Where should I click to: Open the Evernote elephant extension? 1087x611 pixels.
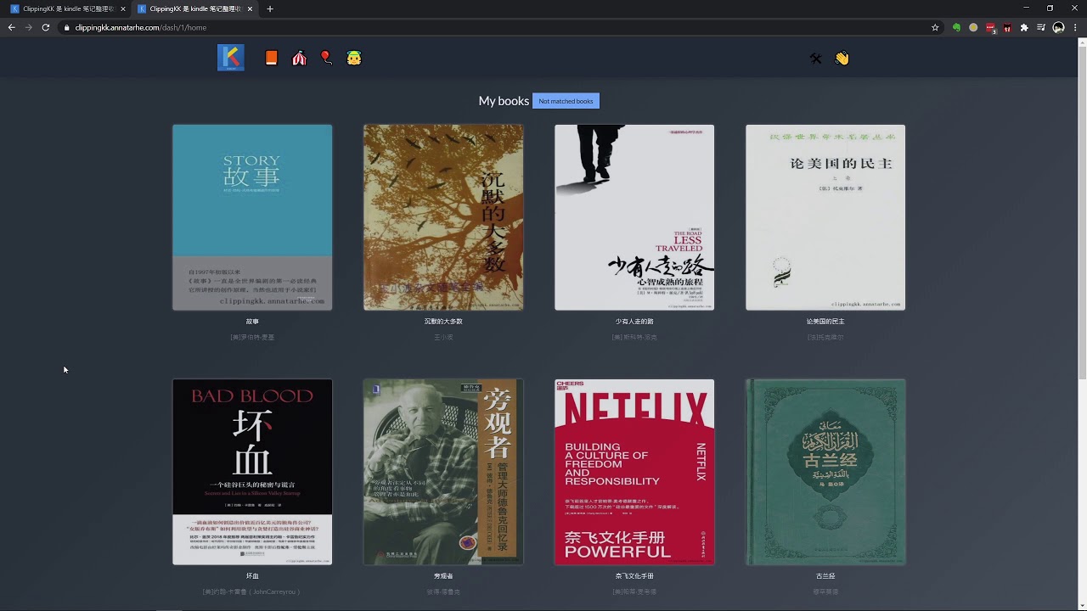pos(956,27)
